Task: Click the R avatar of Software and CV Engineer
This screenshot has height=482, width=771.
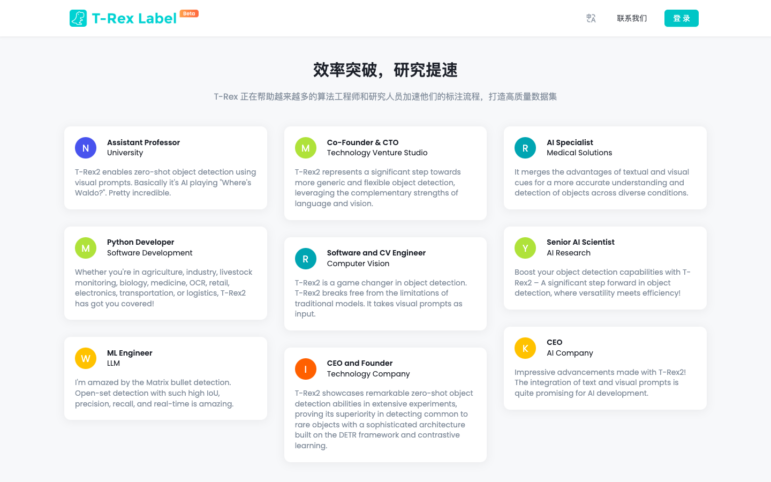Action: (306, 259)
